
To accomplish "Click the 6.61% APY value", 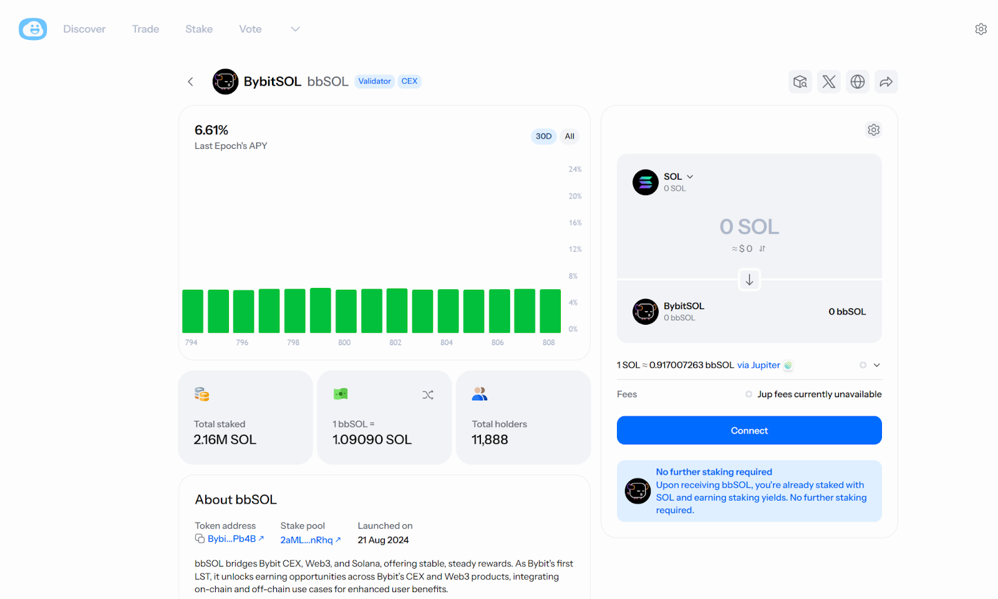I will [211, 130].
